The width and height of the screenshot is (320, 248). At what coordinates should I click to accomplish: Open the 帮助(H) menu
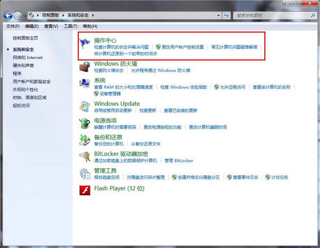pos(90,26)
